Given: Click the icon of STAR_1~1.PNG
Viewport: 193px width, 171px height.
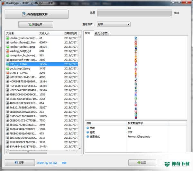Looking at the screenshot, I should (7, 73).
